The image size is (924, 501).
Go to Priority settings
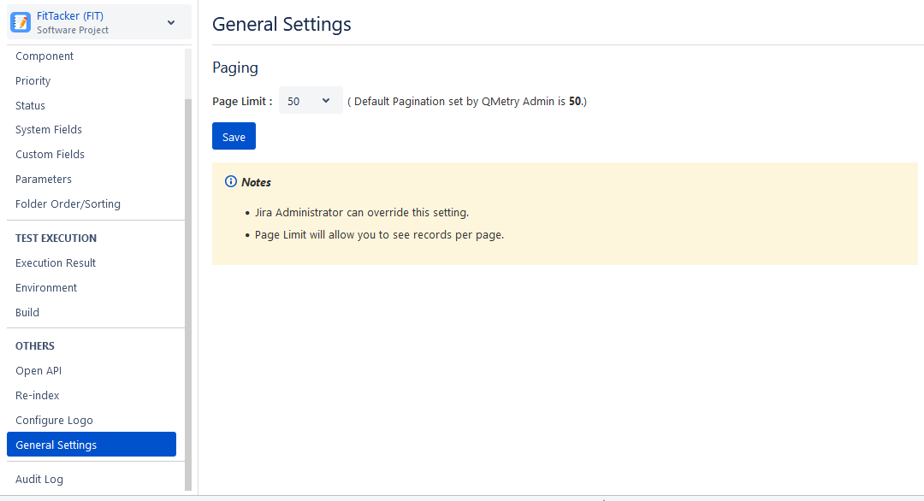click(x=33, y=80)
